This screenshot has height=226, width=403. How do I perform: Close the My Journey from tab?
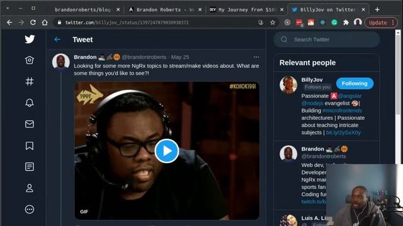pyautogui.click(x=282, y=9)
